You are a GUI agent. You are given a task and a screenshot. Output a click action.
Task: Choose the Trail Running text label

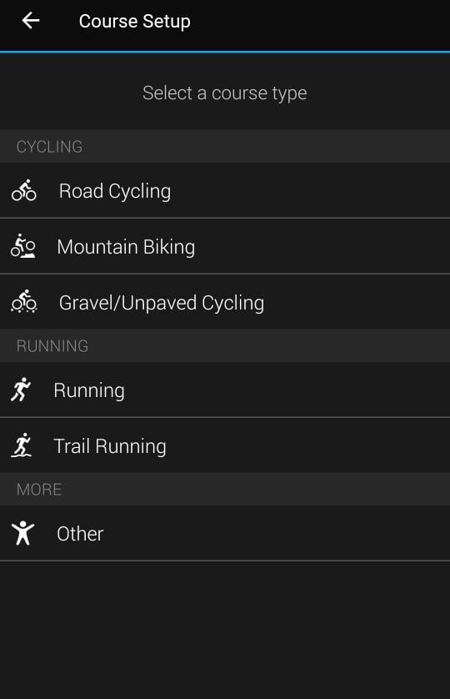click(110, 445)
